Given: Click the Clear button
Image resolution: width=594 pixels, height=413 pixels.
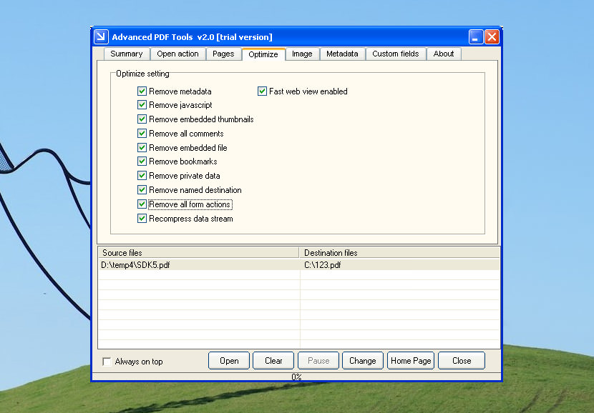Looking at the screenshot, I should [273, 361].
